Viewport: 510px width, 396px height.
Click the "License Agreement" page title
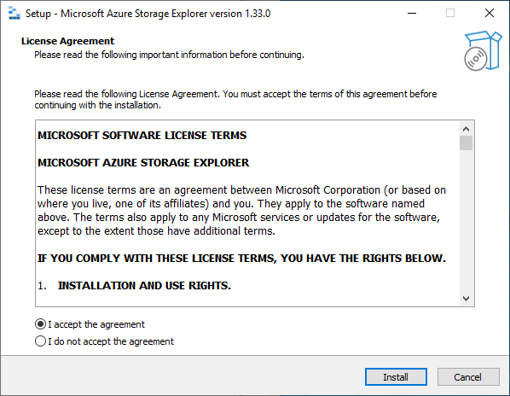(x=67, y=41)
